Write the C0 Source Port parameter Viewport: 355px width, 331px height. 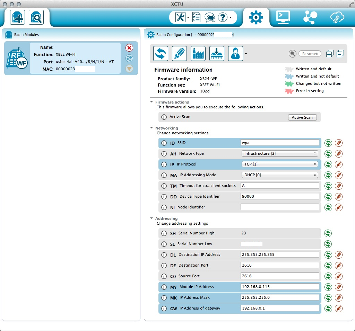339,276
